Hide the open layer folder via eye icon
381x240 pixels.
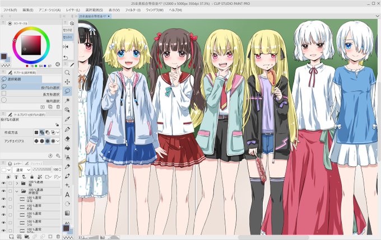click(3, 191)
